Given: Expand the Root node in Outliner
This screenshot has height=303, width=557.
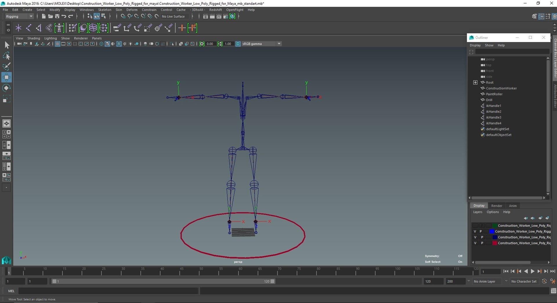Looking at the screenshot, I should 475,83.
